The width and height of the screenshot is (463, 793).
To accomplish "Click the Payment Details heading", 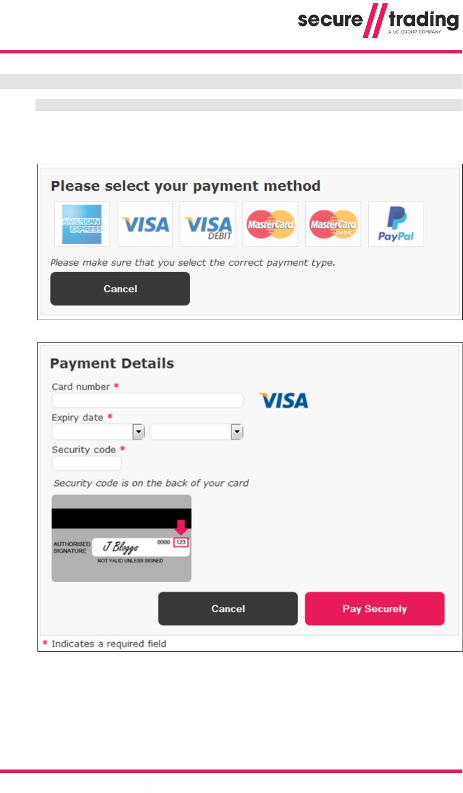I will pos(112,364).
